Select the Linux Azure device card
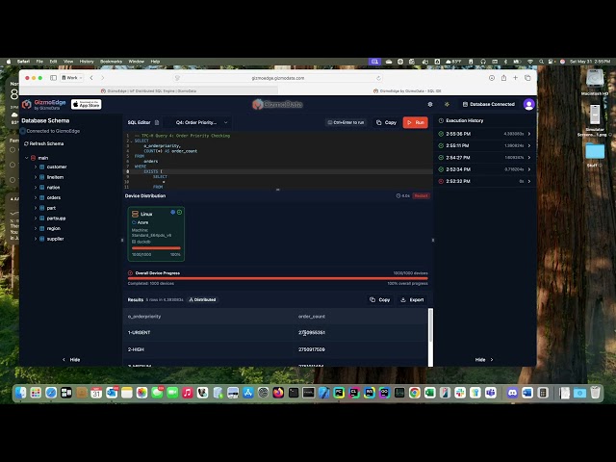This screenshot has height=462, width=616. pyautogui.click(x=156, y=234)
